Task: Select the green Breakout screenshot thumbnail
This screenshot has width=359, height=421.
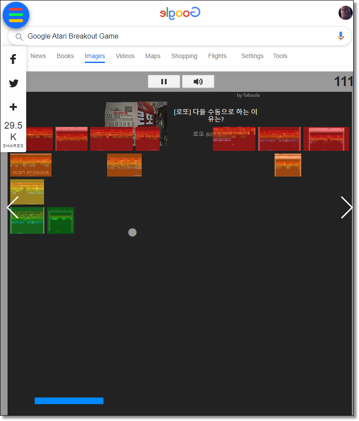Action: 27,220
